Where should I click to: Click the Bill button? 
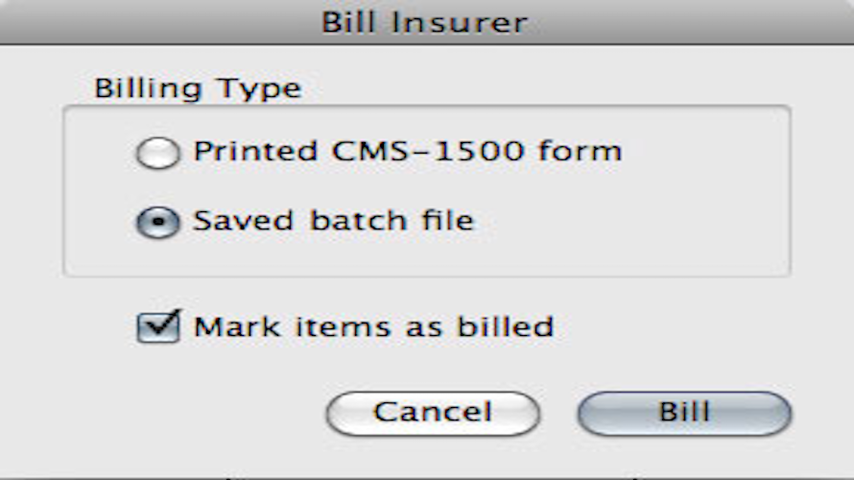click(684, 413)
